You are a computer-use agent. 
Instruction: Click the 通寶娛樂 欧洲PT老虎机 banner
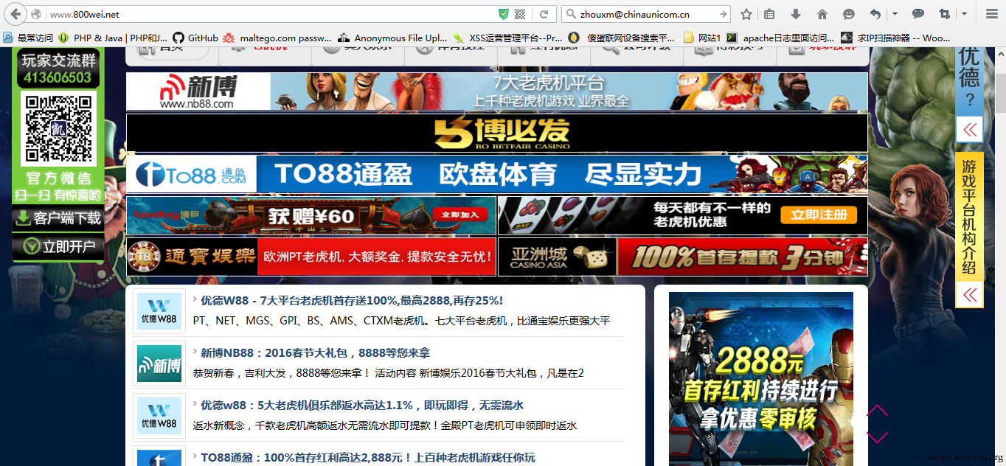[311, 257]
